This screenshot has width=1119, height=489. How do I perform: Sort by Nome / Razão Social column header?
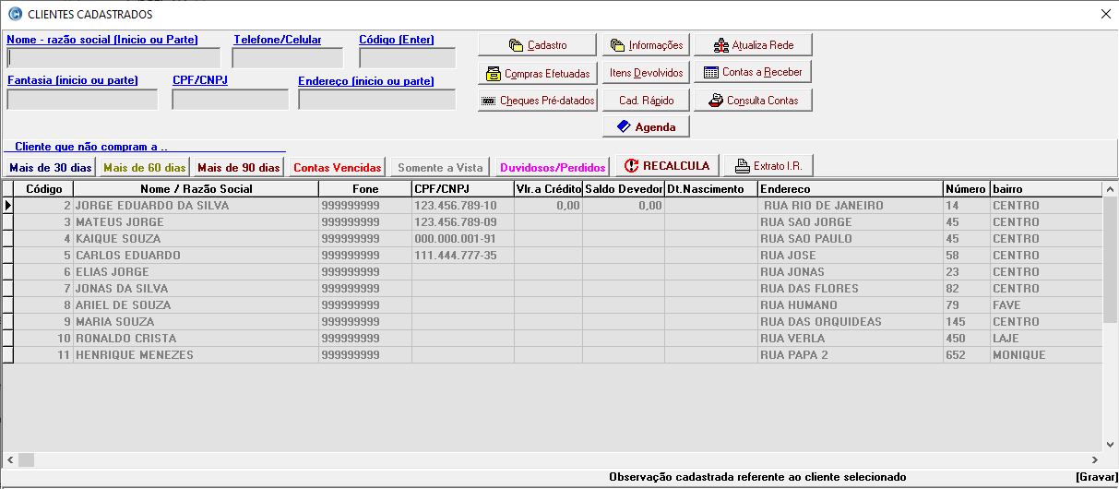point(196,189)
